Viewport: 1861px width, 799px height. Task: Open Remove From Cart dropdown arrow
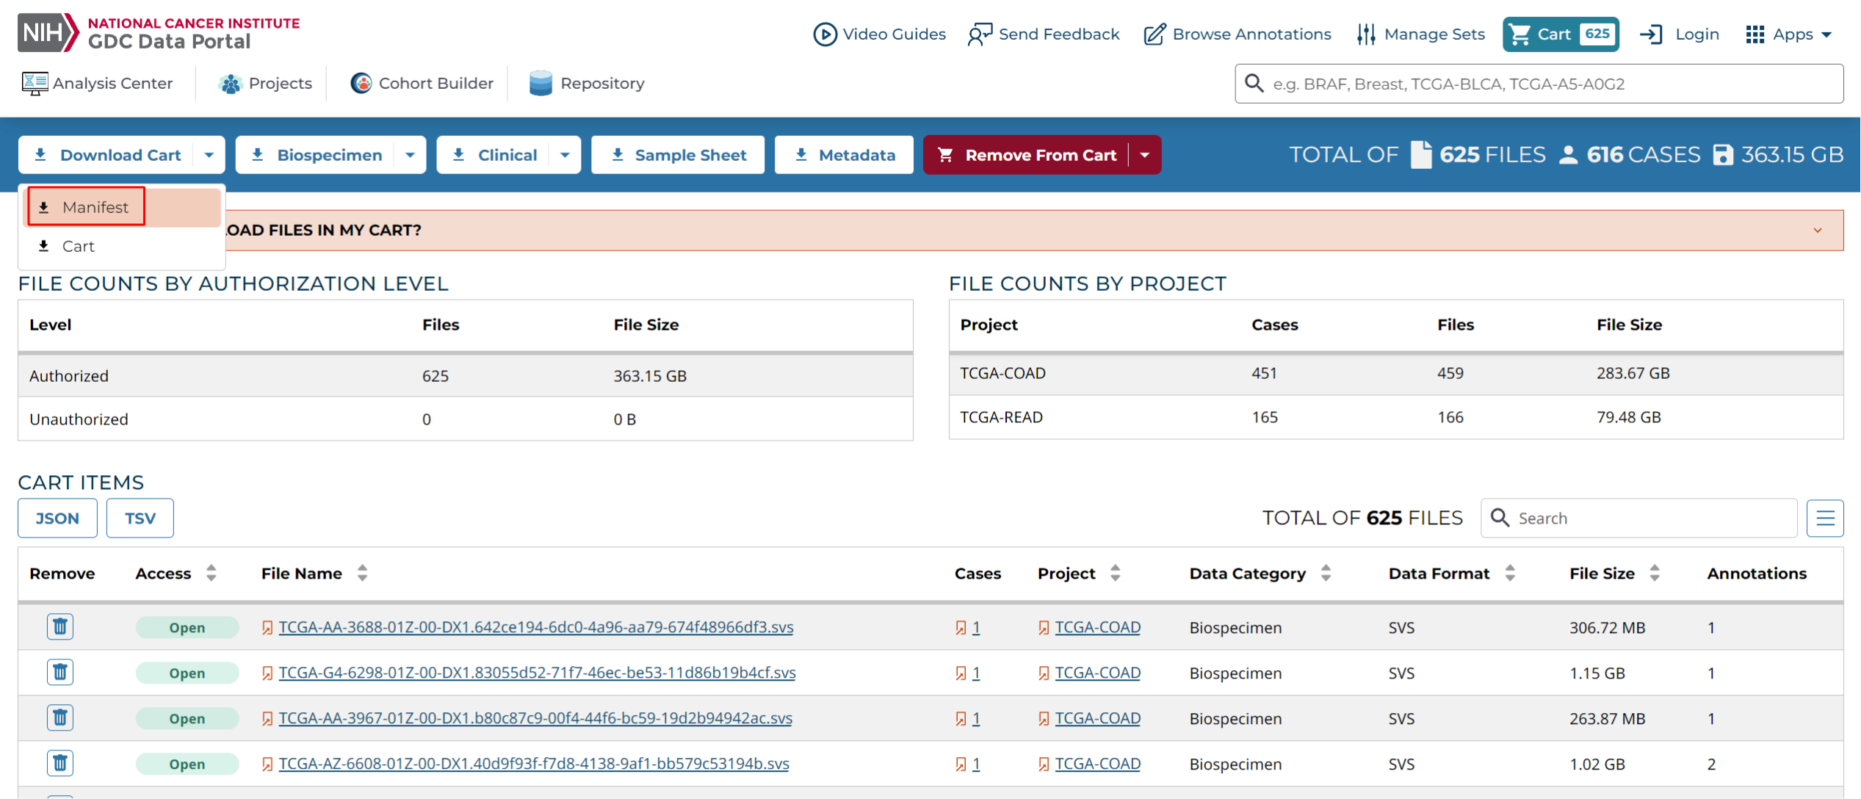point(1144,155)
